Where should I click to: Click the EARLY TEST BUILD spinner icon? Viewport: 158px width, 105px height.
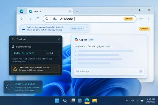pos(9,87)
